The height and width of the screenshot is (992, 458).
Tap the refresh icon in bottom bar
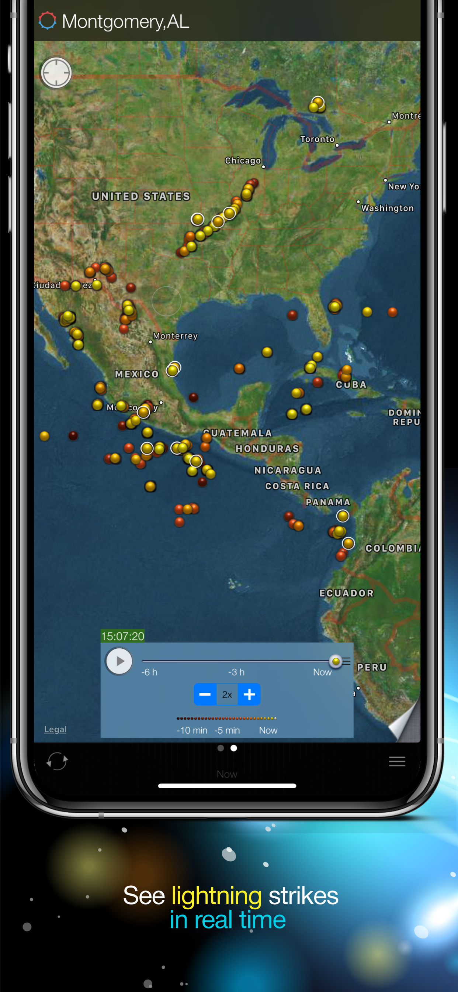point(57,761)
